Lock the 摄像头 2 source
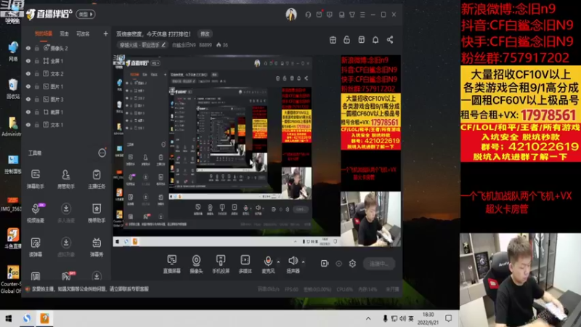This screenshot has height=327, width=581. (37, 48)
